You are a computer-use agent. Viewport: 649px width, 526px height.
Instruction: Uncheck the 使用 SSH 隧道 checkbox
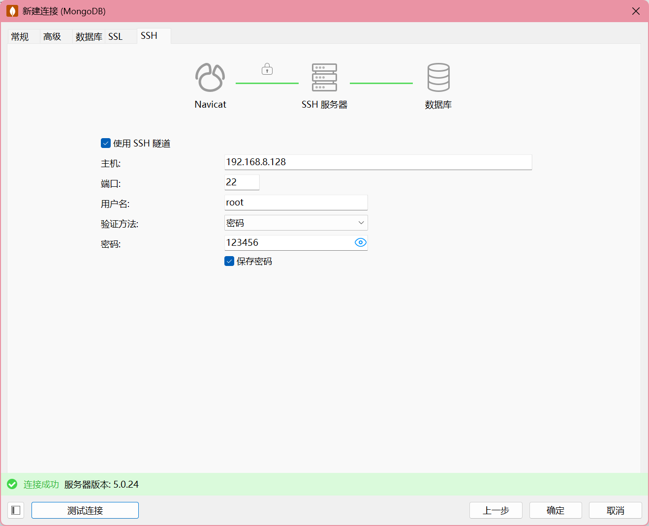coord(106,143)
